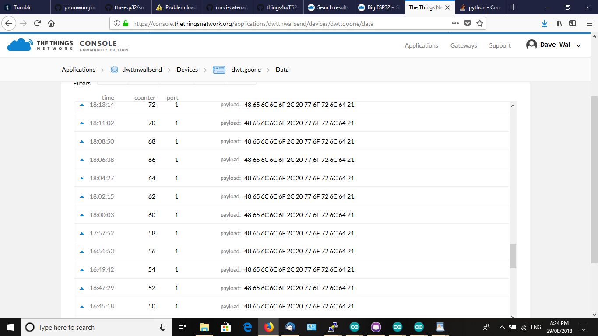
Task: Bookmark this page with the star icon
Action: (x=480, y=23)
